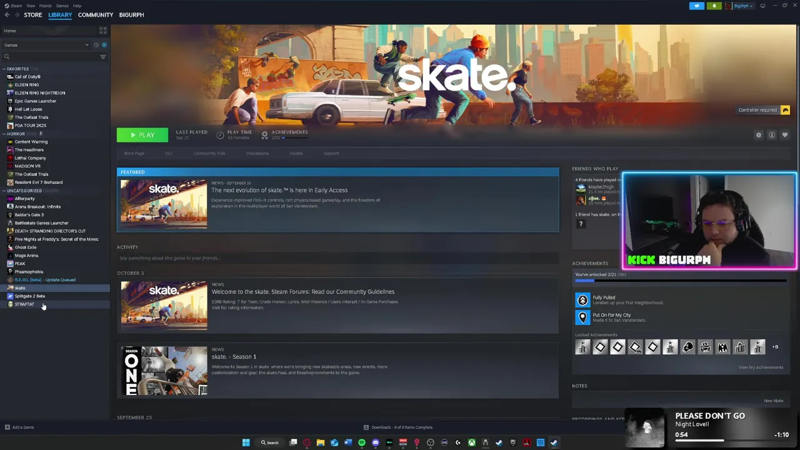800x450 pixels.
Task: Open the Discussions link
Action: coord(257,153)
